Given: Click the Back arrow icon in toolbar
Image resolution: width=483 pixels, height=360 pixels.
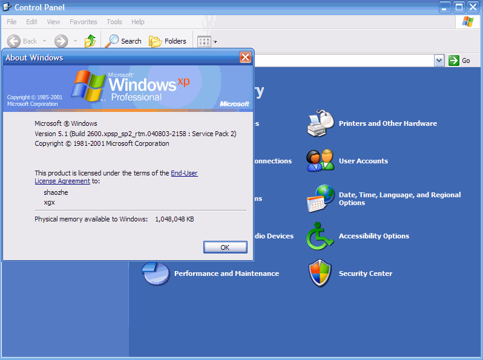Looking at the screenshot, I should coord(13,41).
